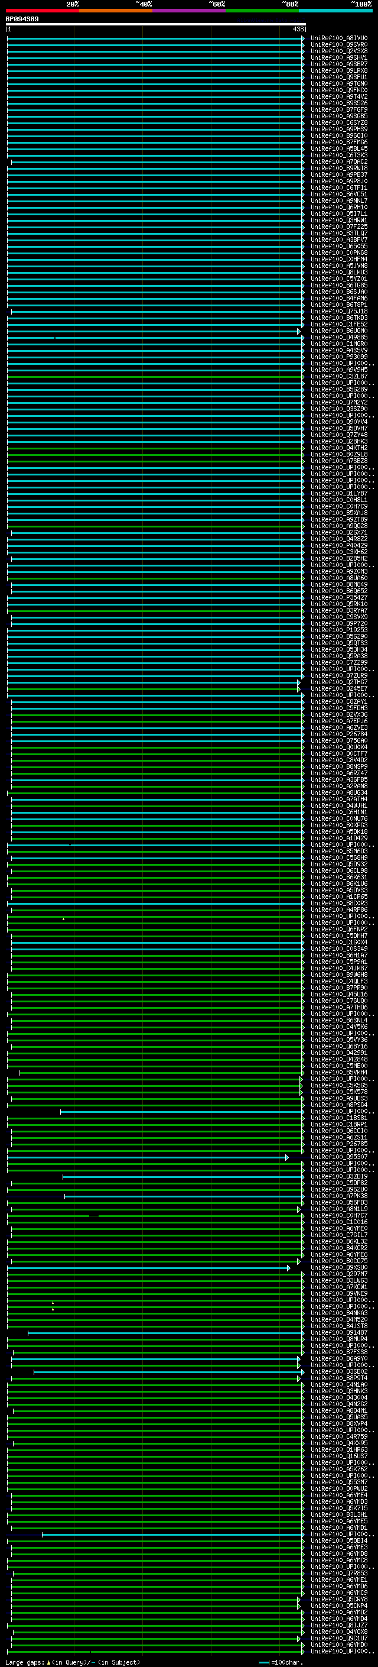This screenshot has height=1667, width=378.
Task: Select the label UniRef100_P26784
Action: [x=338, y=734]
